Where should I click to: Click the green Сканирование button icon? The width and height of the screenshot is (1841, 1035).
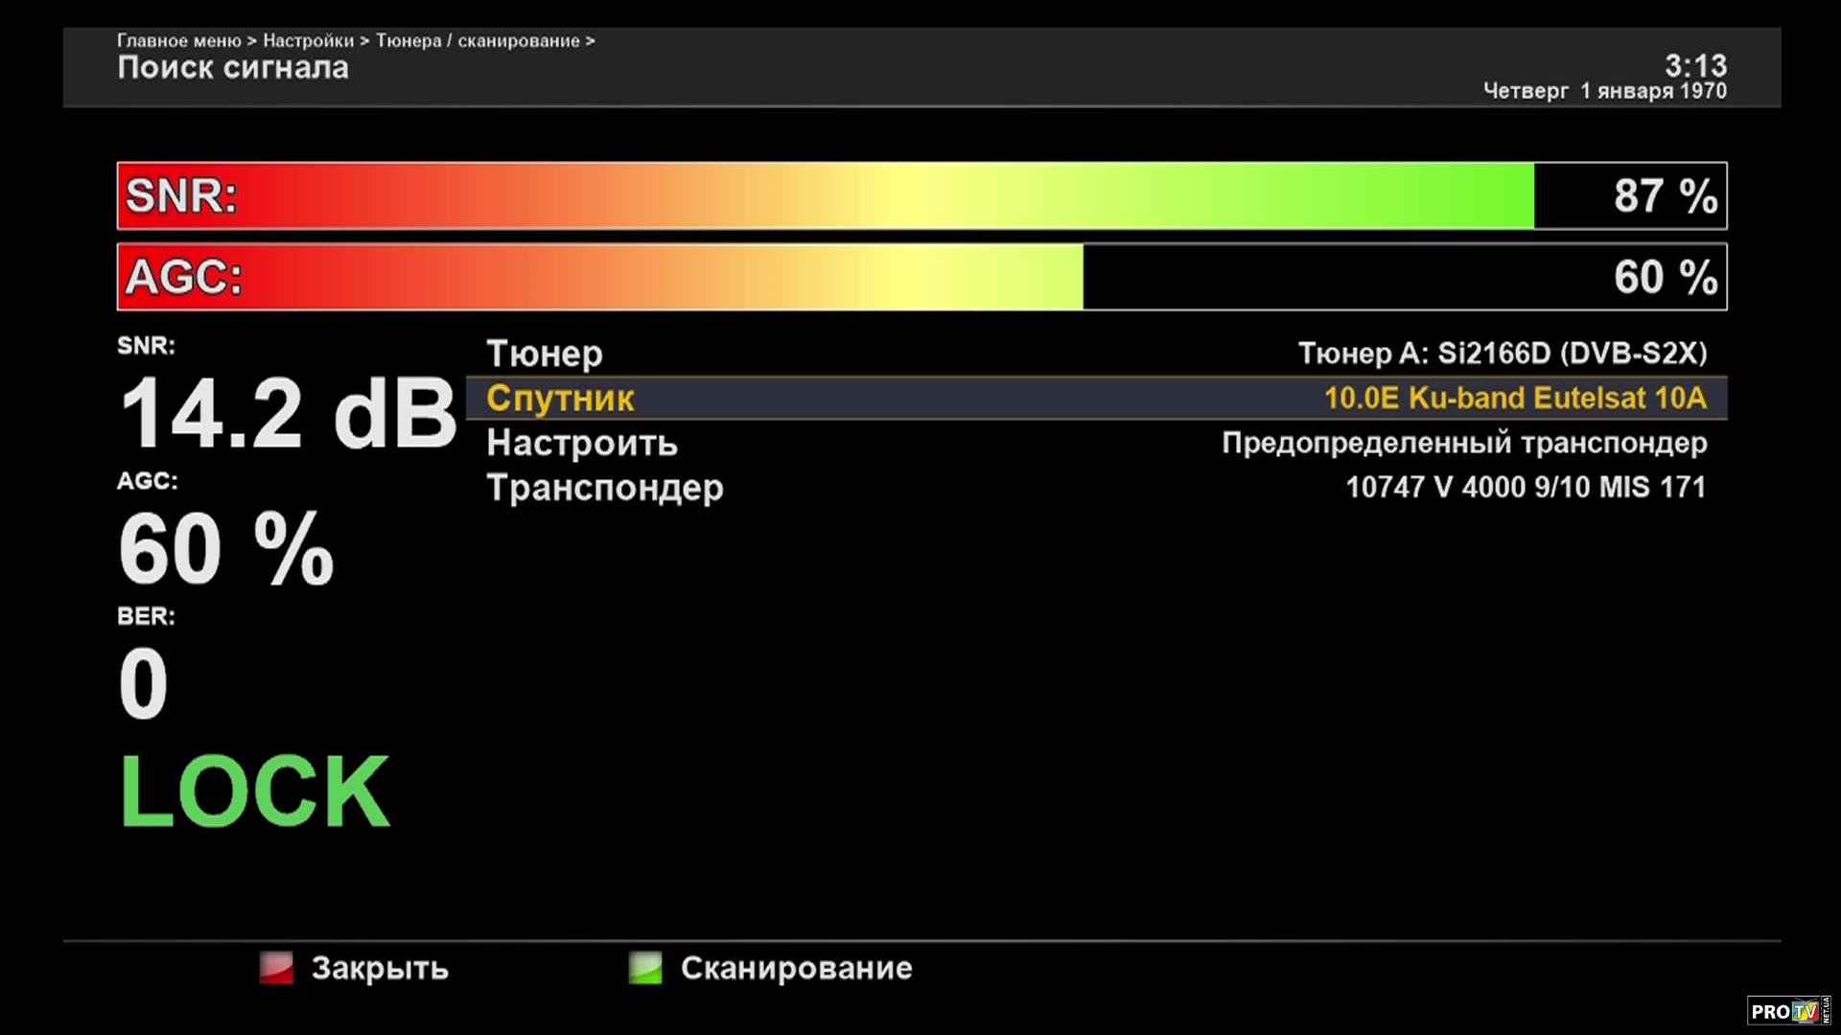(645, 968)
